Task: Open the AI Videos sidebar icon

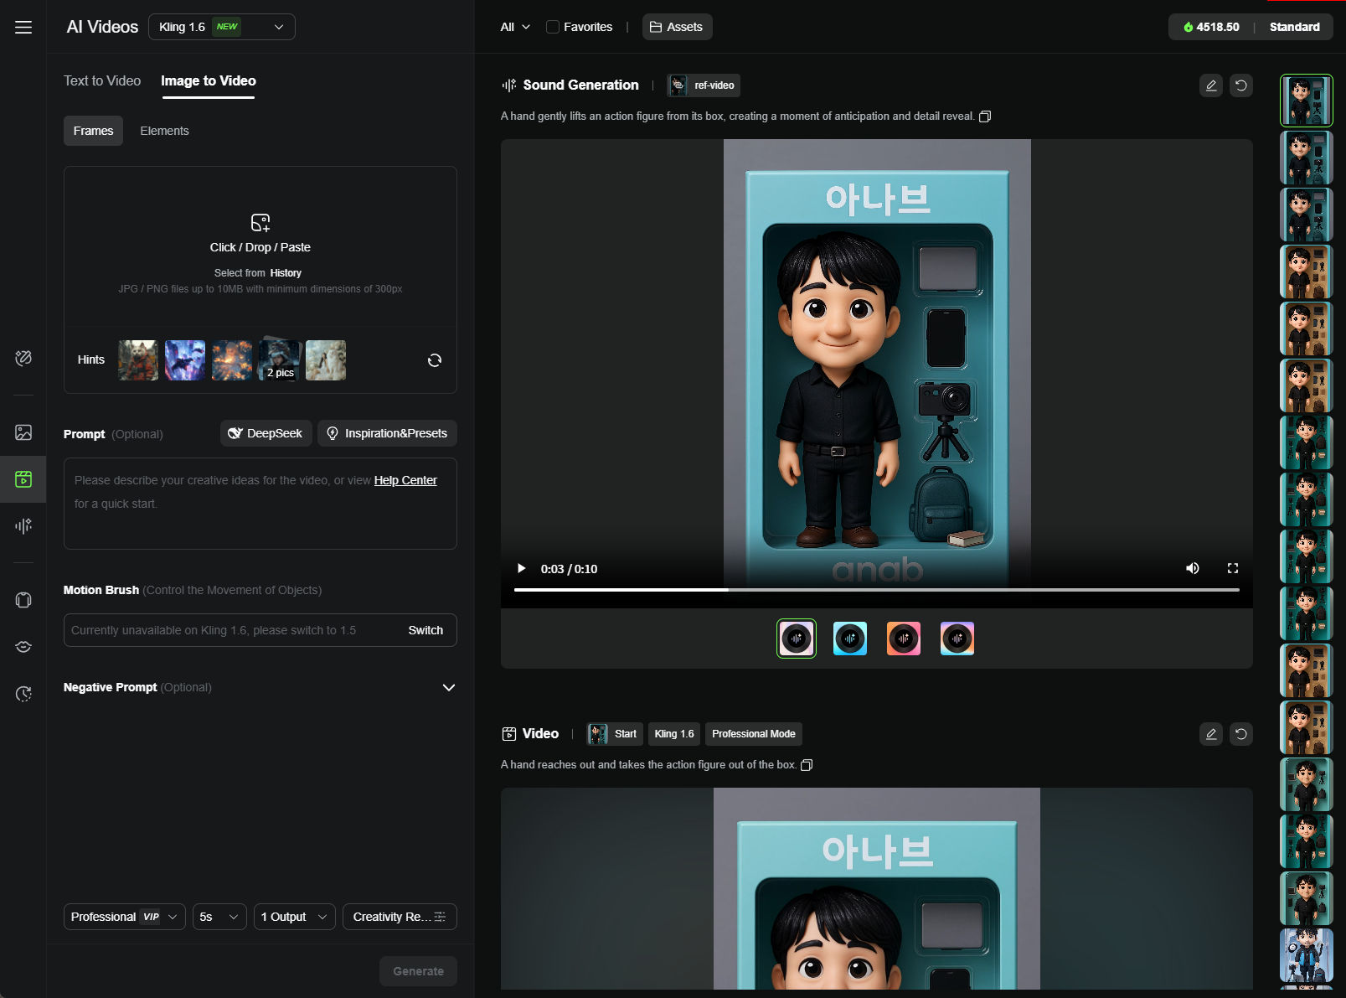Action: [x=23, y=479]
